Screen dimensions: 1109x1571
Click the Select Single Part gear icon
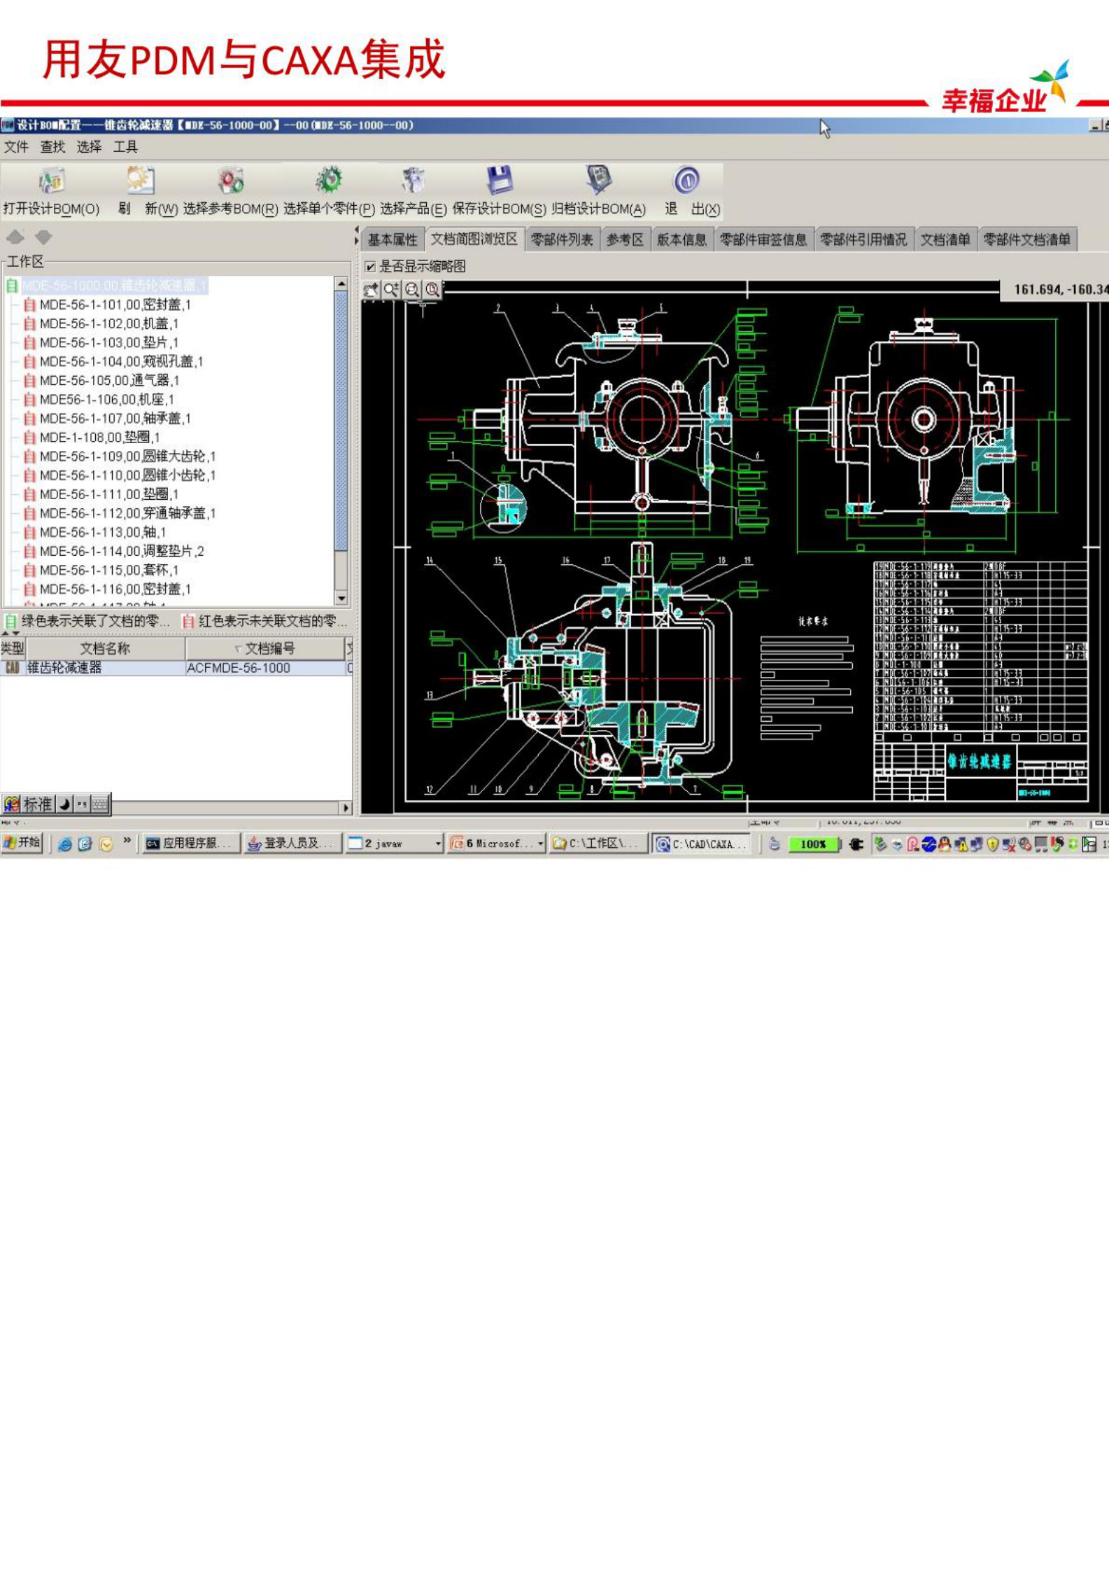(x=329, y=181)
